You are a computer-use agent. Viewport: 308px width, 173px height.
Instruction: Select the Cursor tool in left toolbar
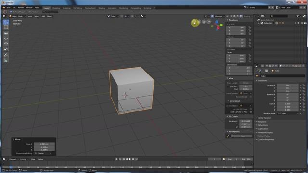(x=6, y=22)
